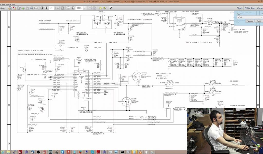
Task: Open the Fill & Sign pane
Action: click(250, 8)
